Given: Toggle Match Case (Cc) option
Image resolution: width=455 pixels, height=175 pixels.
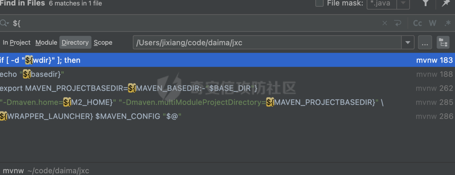Looking at the screenshot, I should pyautogui.click(x=417, y=23).
